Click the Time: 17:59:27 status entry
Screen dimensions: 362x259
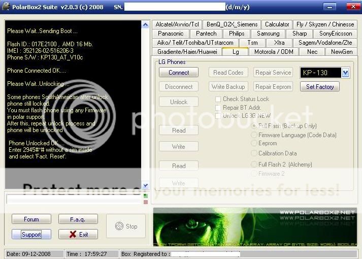pyautogui.click(x=91, y=254)
